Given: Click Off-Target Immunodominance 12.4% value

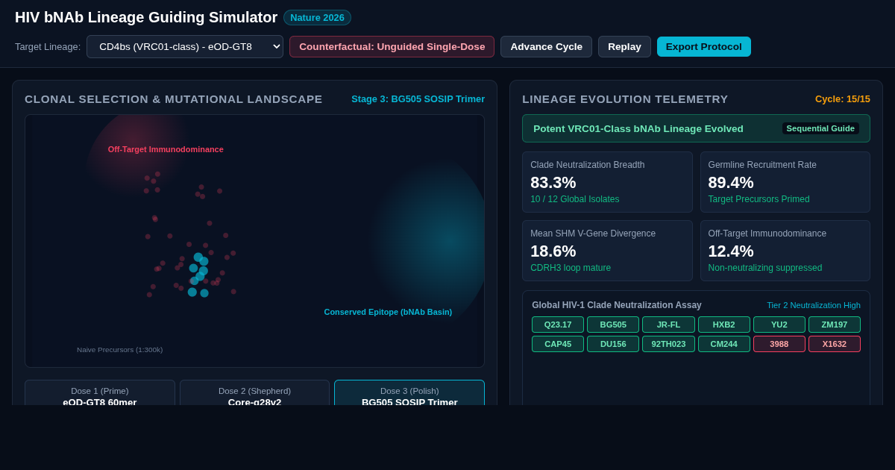Looking at the screenshot, I should pos(731,251).
